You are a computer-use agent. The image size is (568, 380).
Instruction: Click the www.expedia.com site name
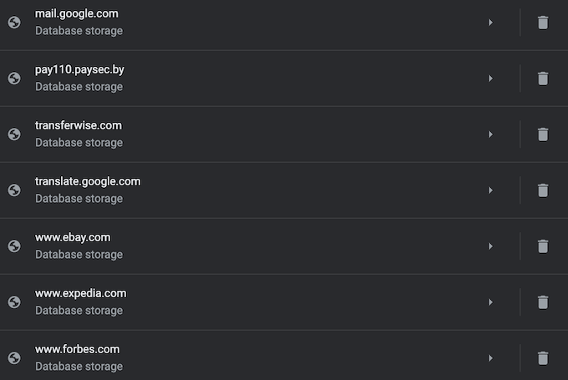80,294
